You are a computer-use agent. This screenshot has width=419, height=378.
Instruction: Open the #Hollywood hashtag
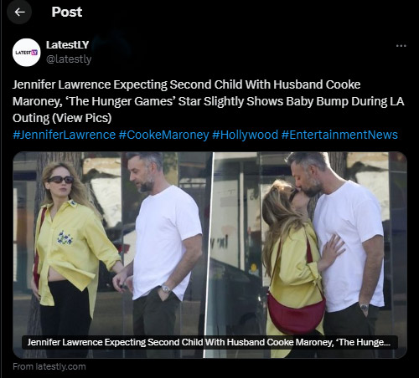click(x=245, y=135)
